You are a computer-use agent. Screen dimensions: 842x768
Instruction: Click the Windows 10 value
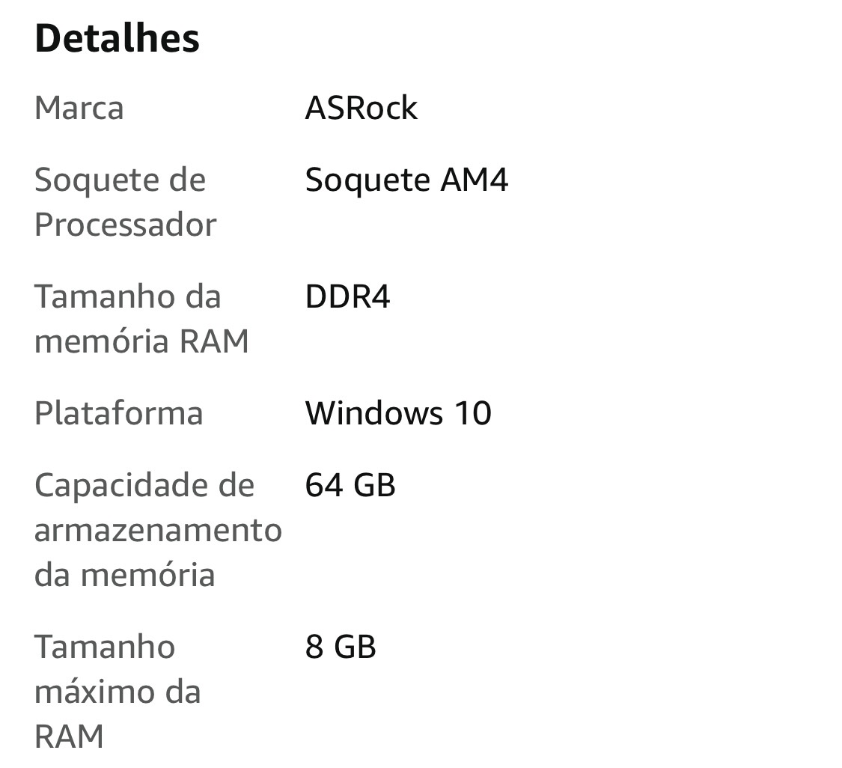398,413
